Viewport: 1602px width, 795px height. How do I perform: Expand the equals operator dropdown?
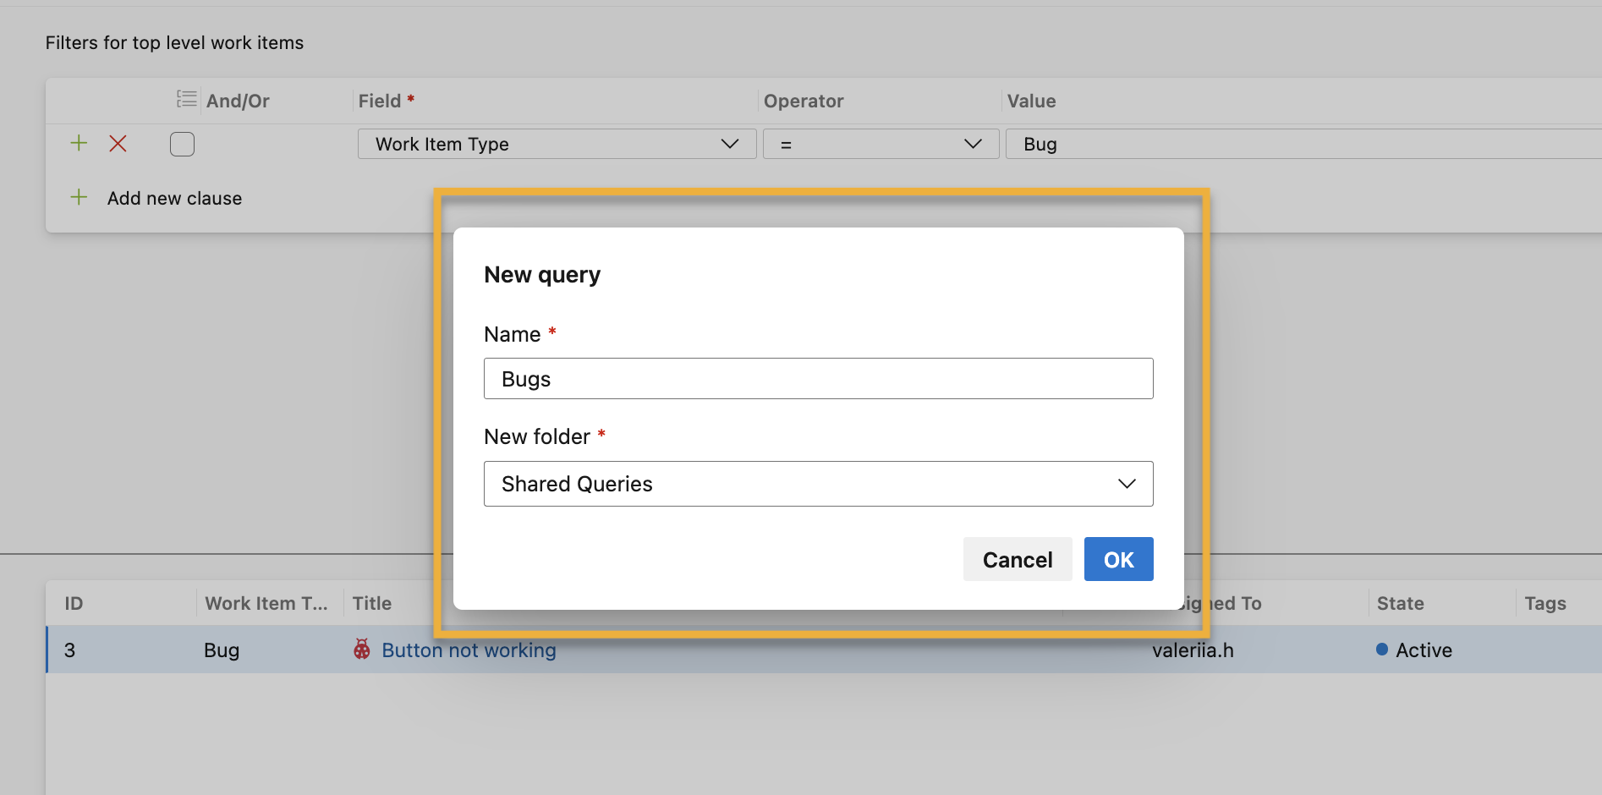coord(880,145)
